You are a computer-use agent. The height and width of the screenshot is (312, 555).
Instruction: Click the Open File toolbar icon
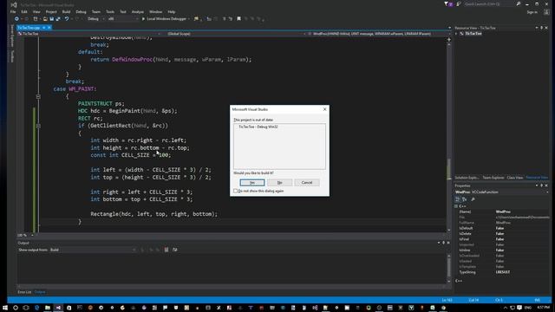pyautogui.click(x=45, y=19)
